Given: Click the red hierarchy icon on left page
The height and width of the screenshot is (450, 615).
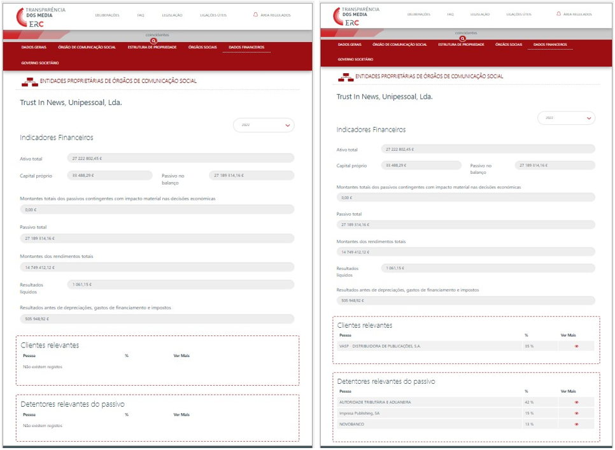Looking at the screenshot, I should (x=30, y=81).
